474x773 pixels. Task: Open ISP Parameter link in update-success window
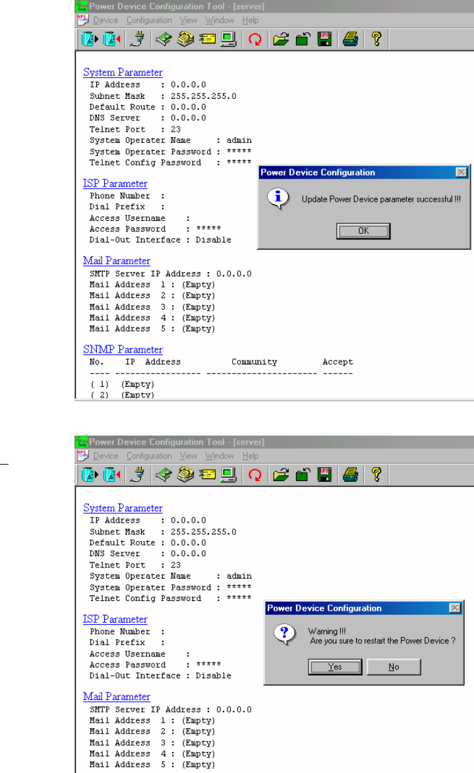[x=115, y=183]
